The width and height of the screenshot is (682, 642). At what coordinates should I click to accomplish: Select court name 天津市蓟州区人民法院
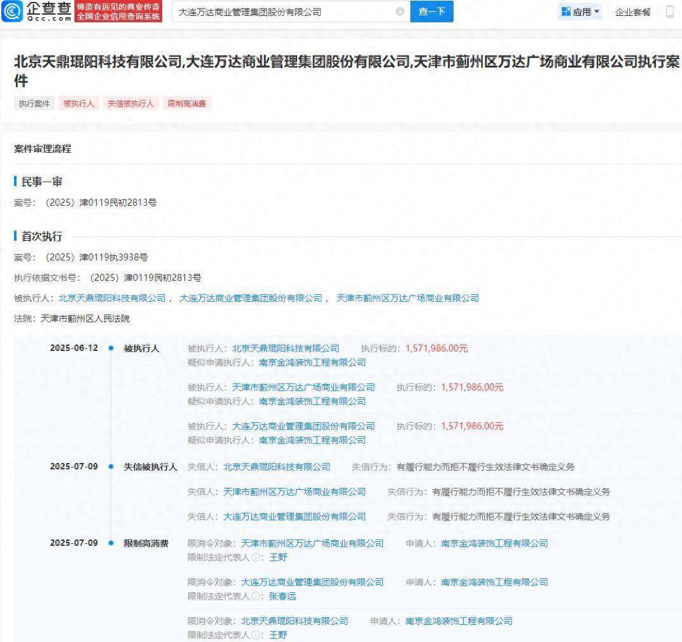click(x=85, y=319)
